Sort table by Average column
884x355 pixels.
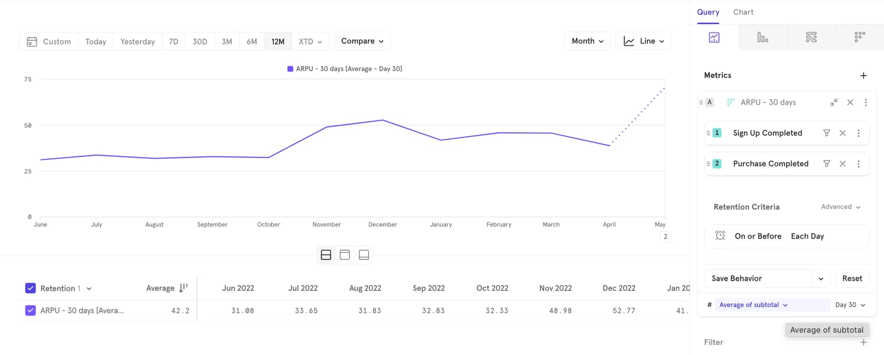(x=183, y=288)
